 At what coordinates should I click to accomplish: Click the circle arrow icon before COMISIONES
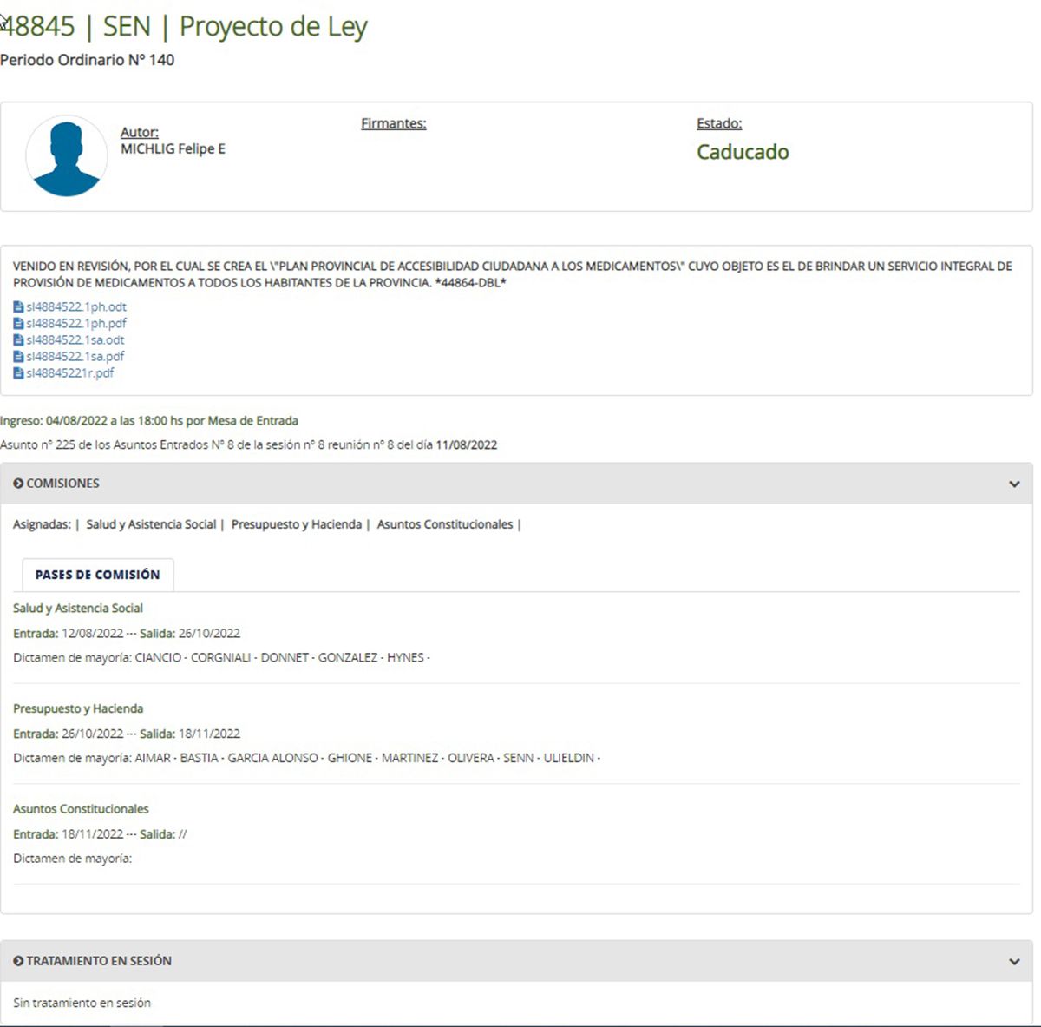(18, 484)
